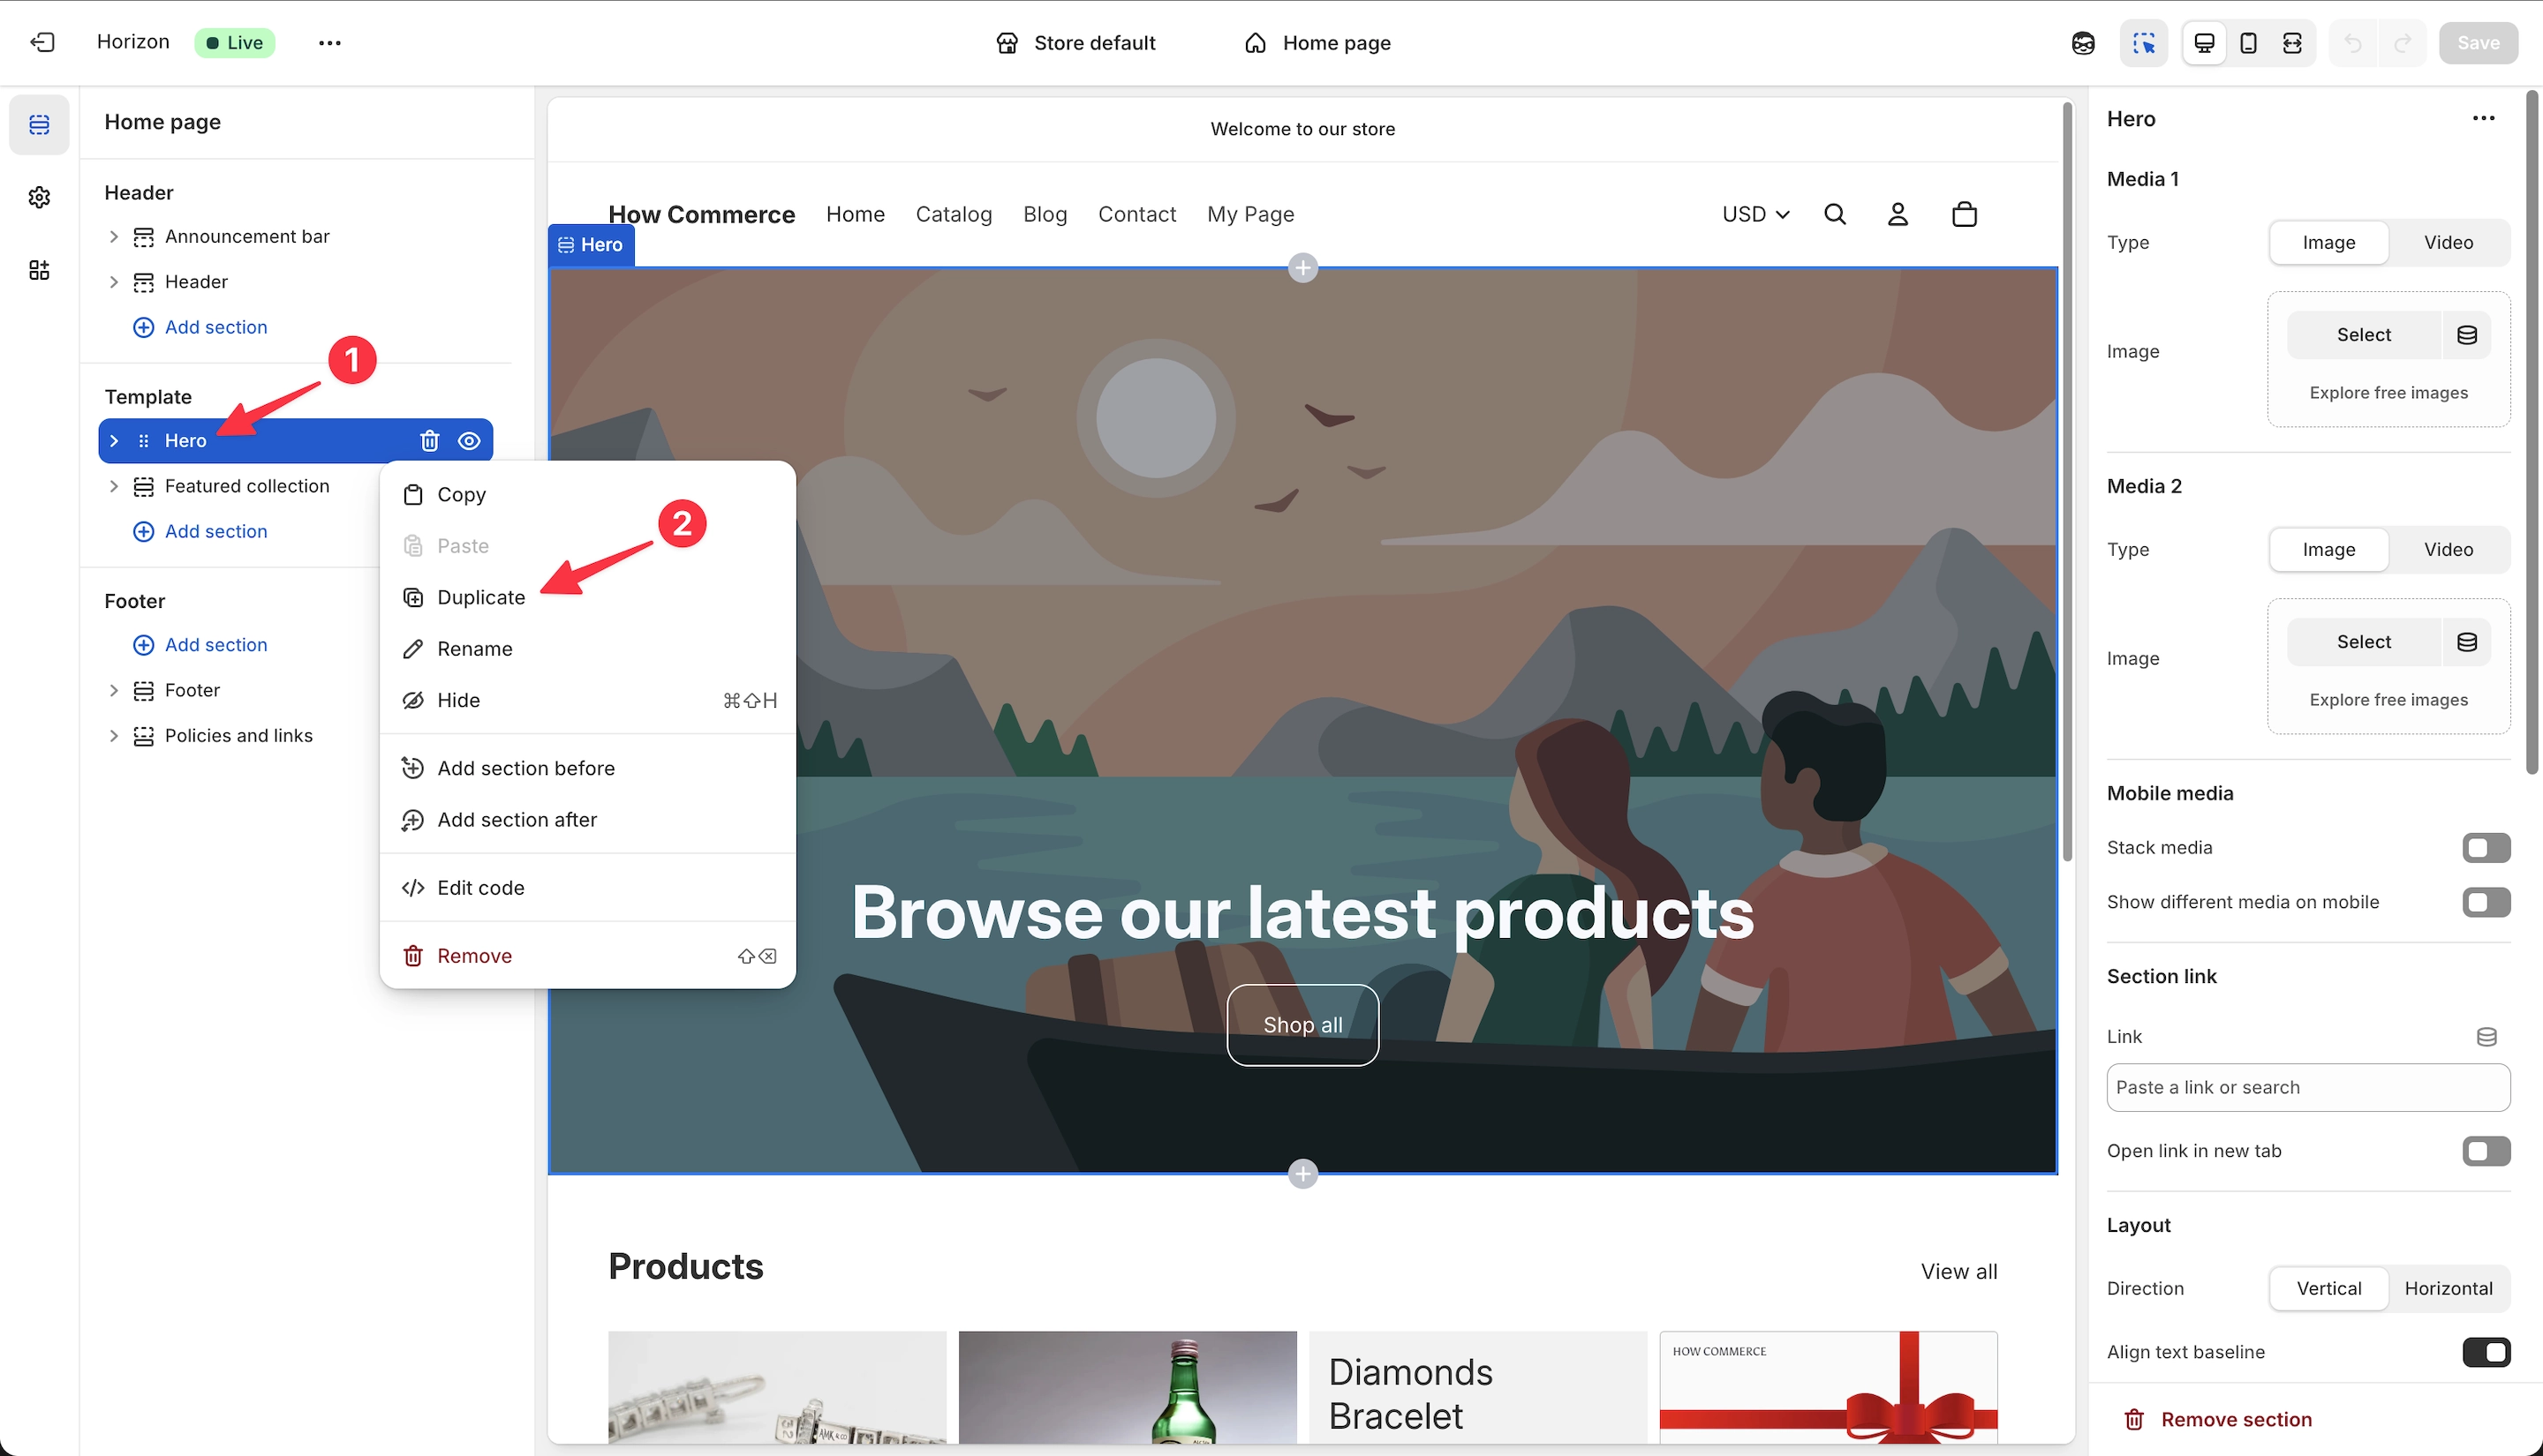2543x1456 pixels.
Task: Expand the Featured collection section
Action: (x=113, y=486)
